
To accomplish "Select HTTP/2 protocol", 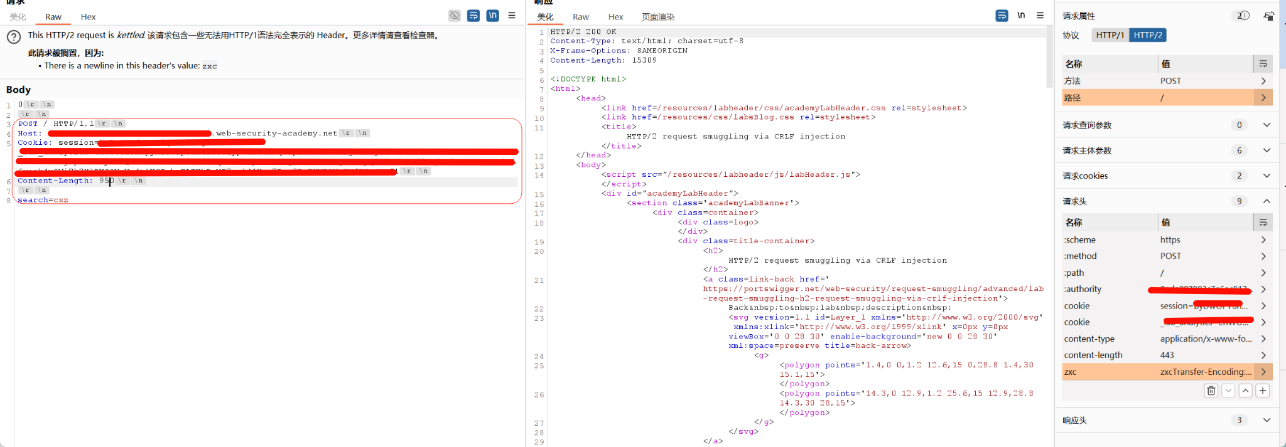I will coord(1148,35).
